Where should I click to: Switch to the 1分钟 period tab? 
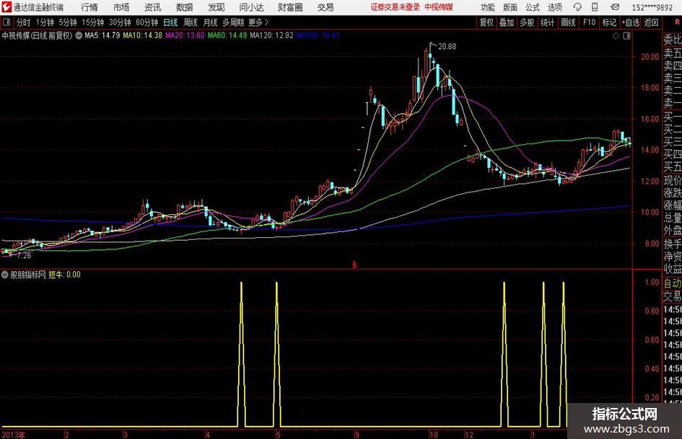tap(45, 22)
